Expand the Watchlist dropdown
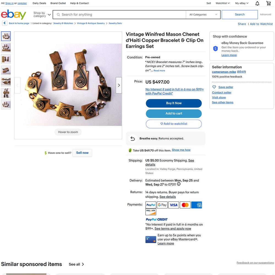Viewport: 275px width, 275px height. (222, 3)
